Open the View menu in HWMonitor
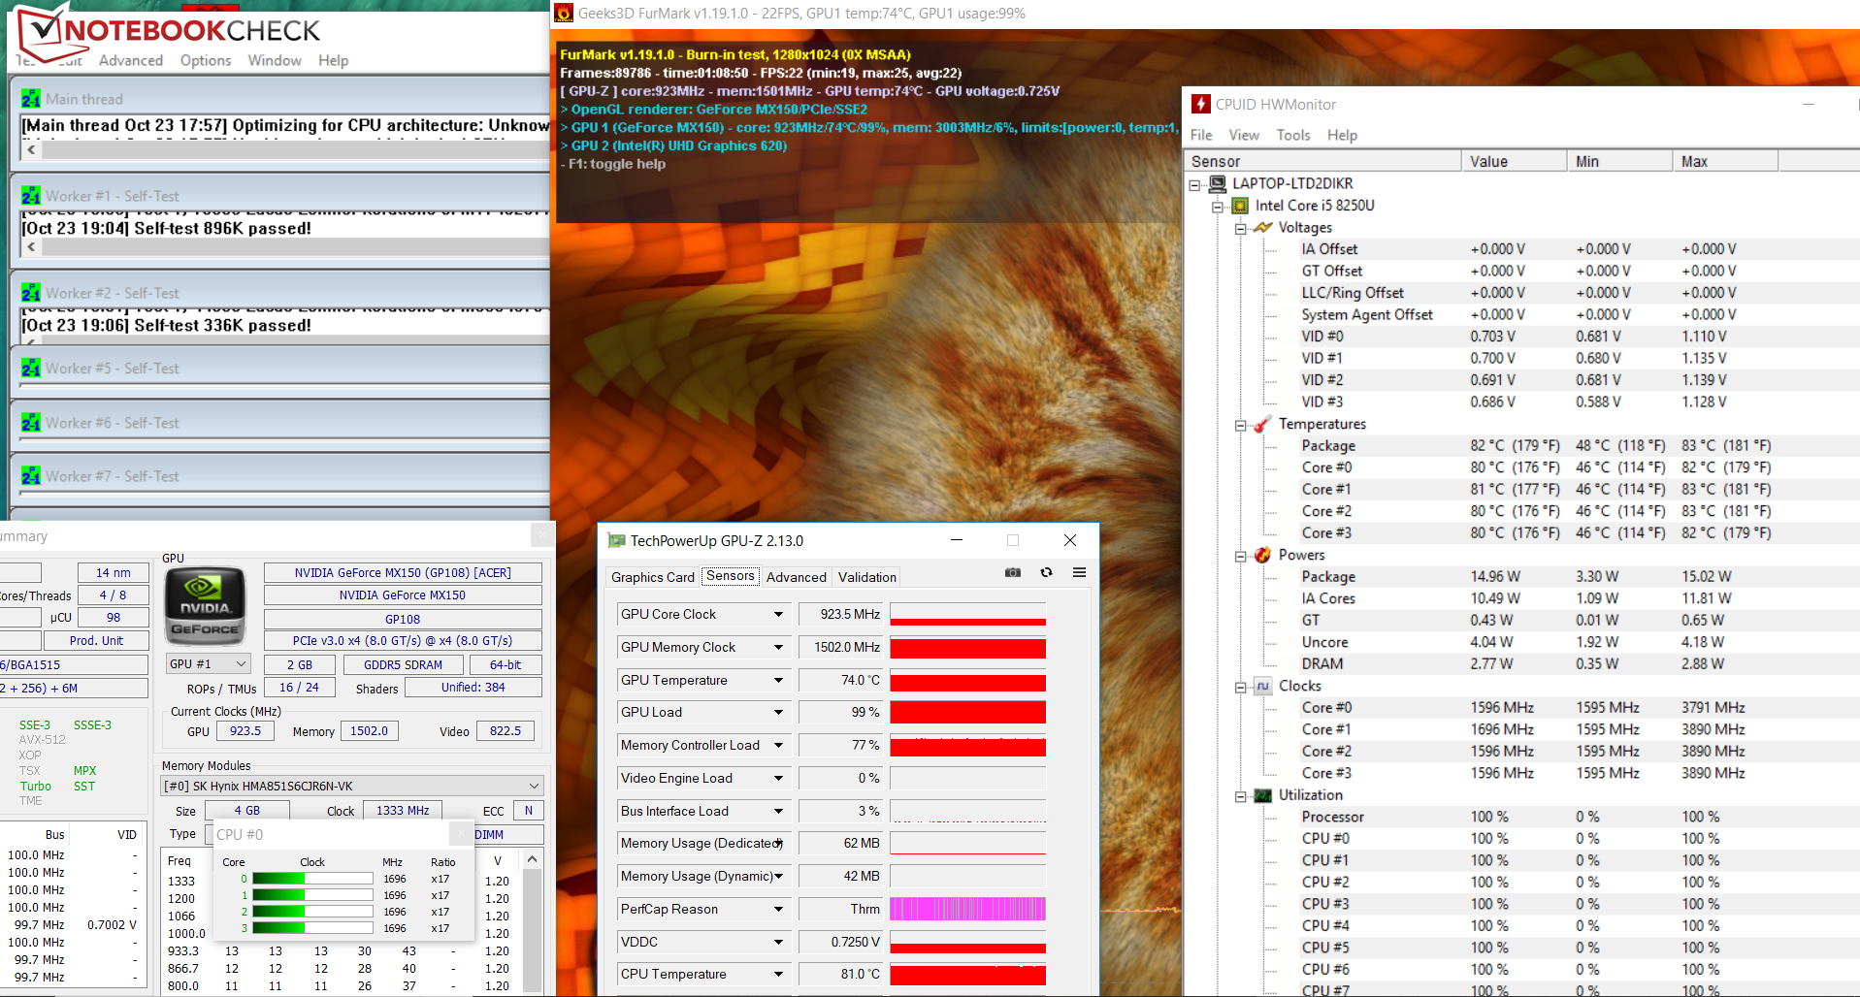The image size is (1860, 997). (1244, 135)
